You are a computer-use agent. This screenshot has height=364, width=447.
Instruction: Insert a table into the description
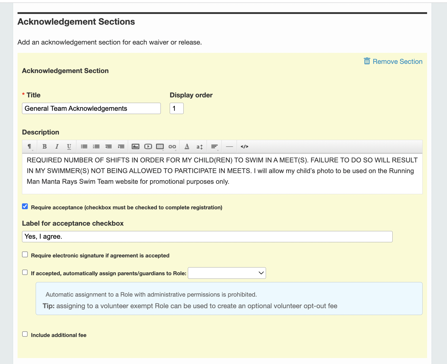pos(160,146)
